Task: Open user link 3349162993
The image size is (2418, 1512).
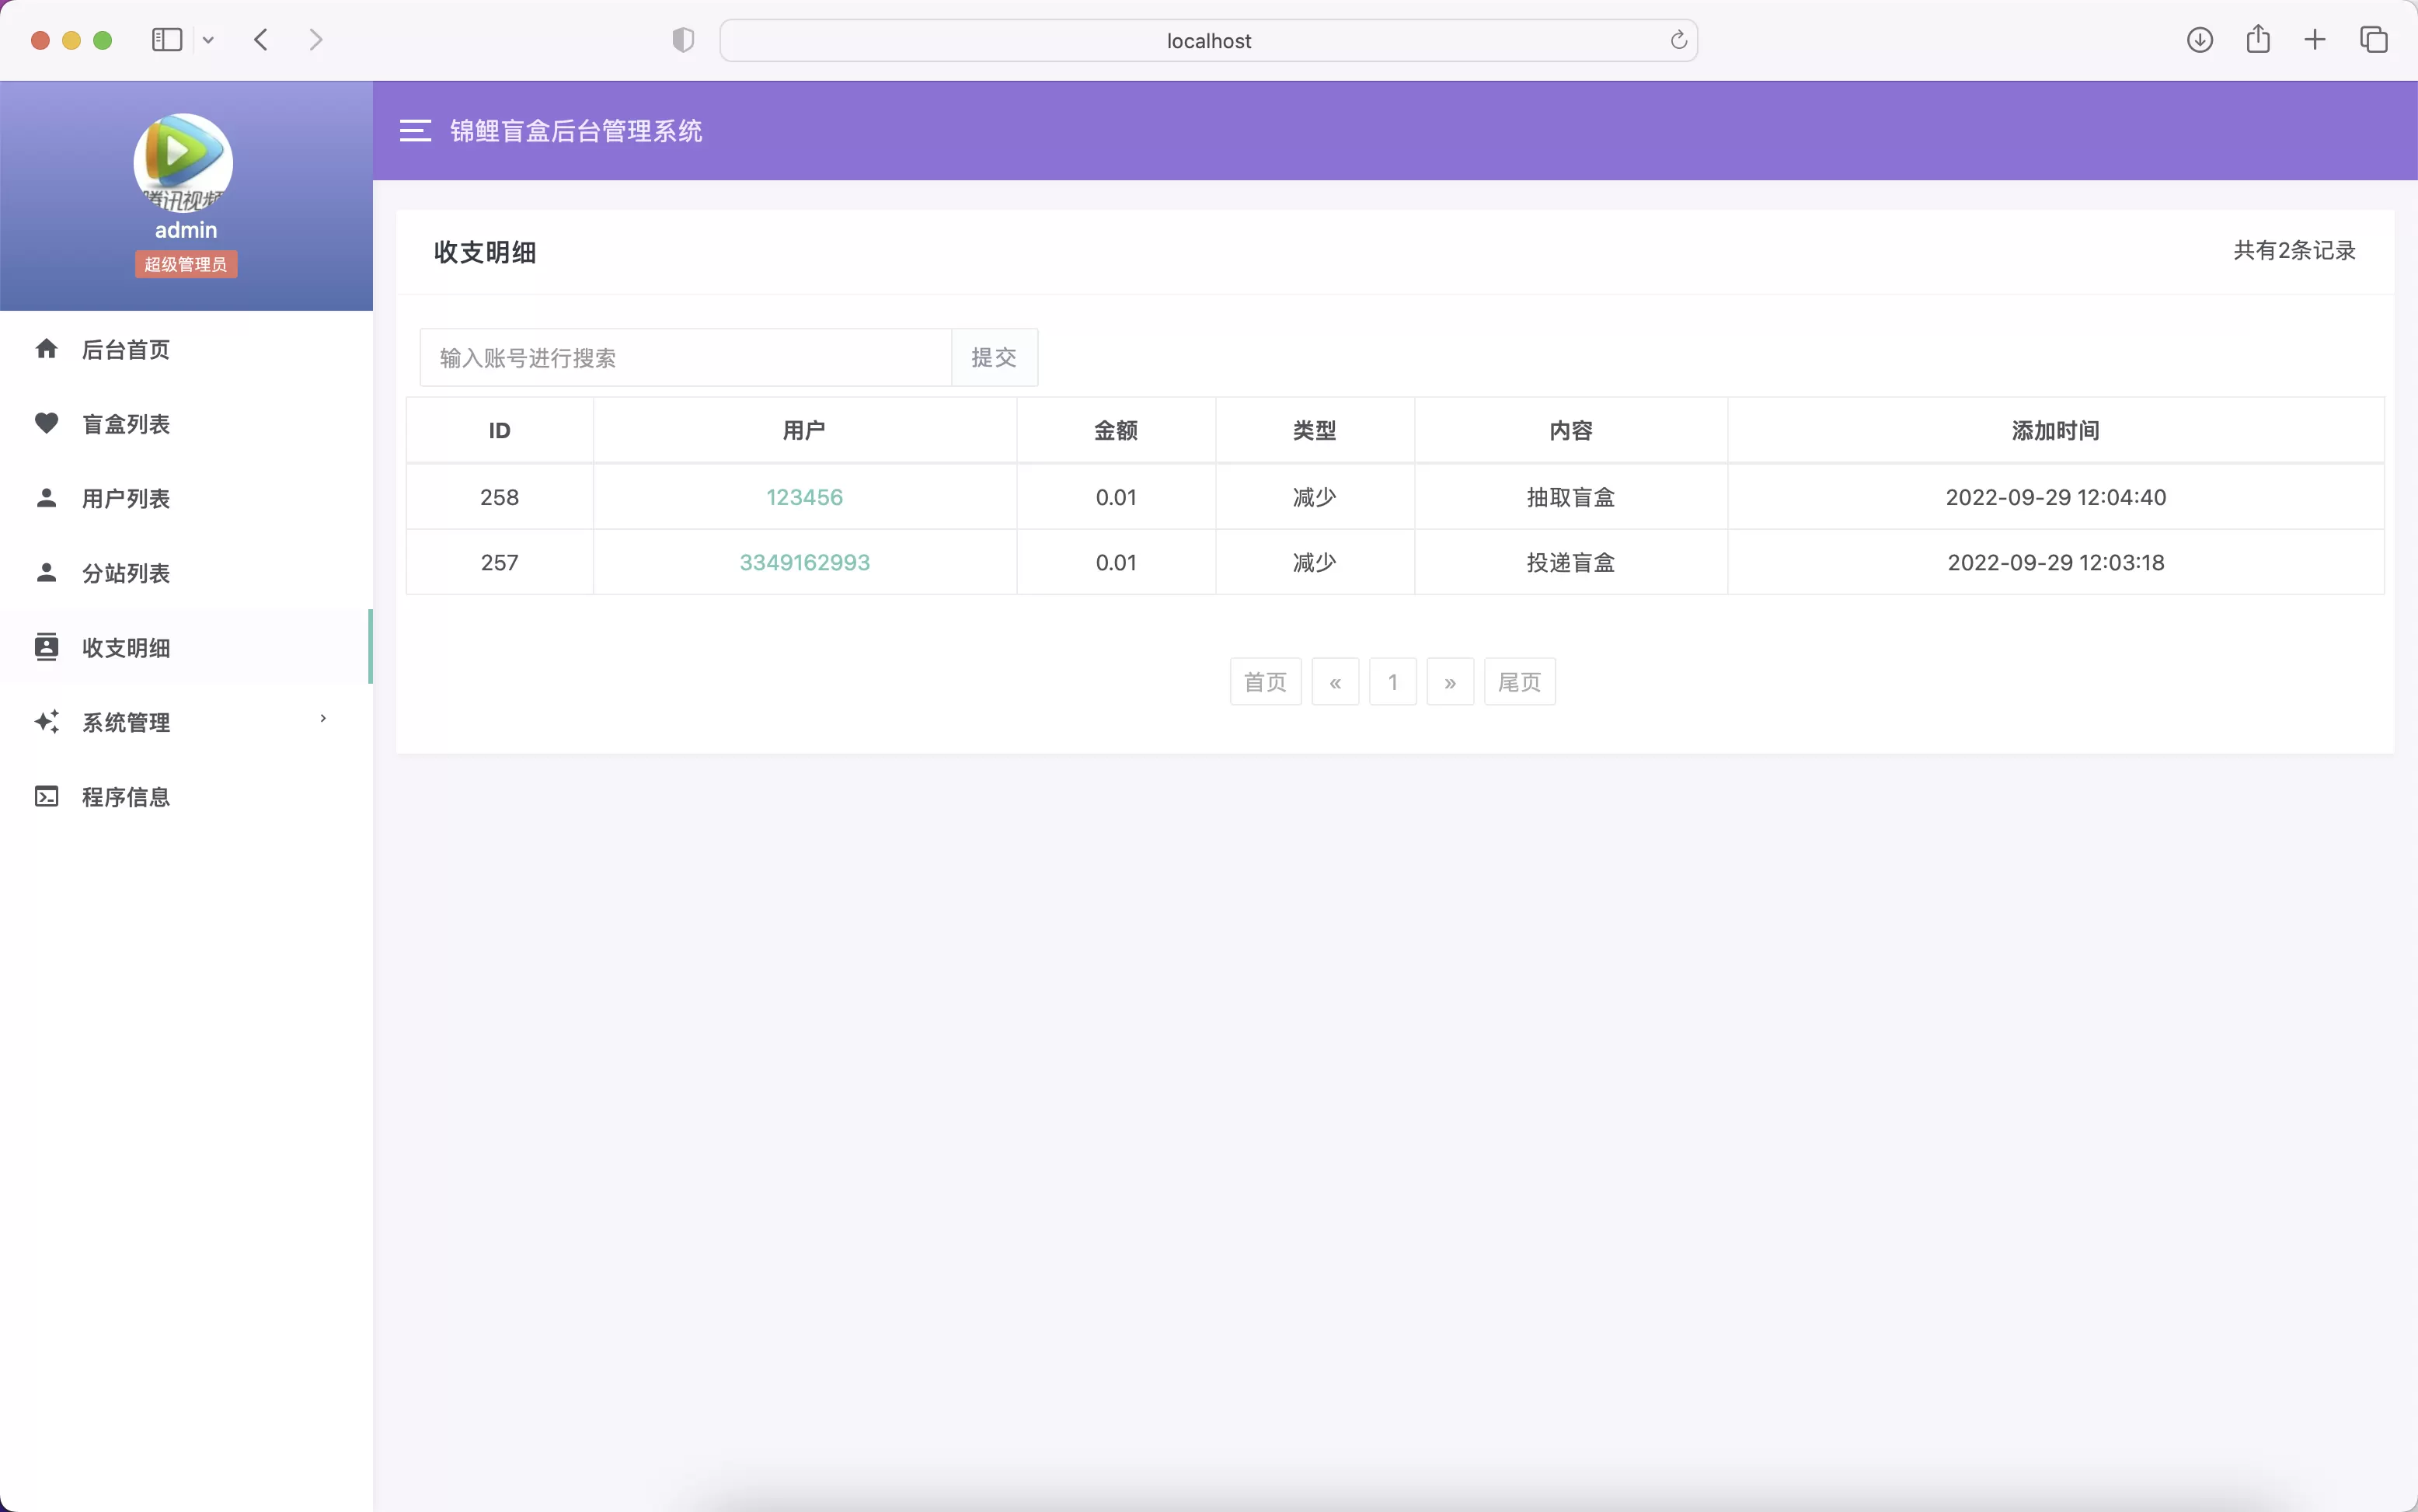Action: pyautogui.click(x=804, y=562)
